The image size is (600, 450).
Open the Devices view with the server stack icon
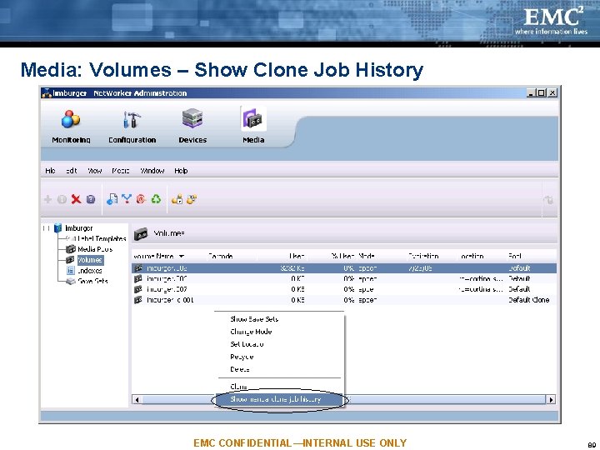(192, 118)
